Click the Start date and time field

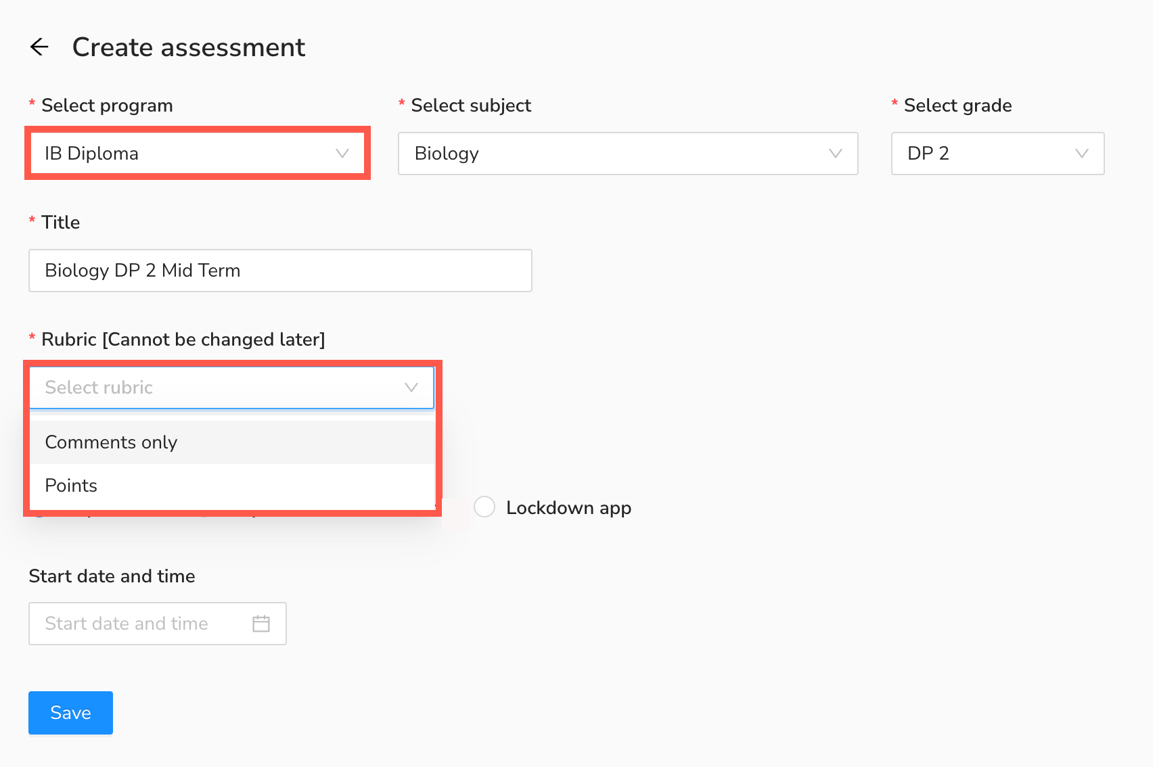coord(158,624)
